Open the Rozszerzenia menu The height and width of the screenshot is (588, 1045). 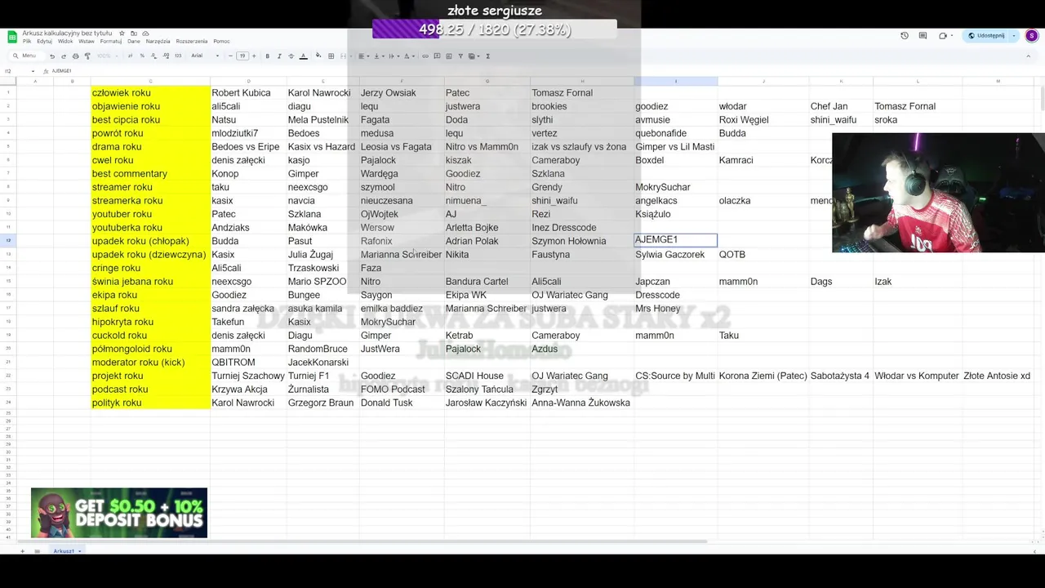(x=192, y=41)
